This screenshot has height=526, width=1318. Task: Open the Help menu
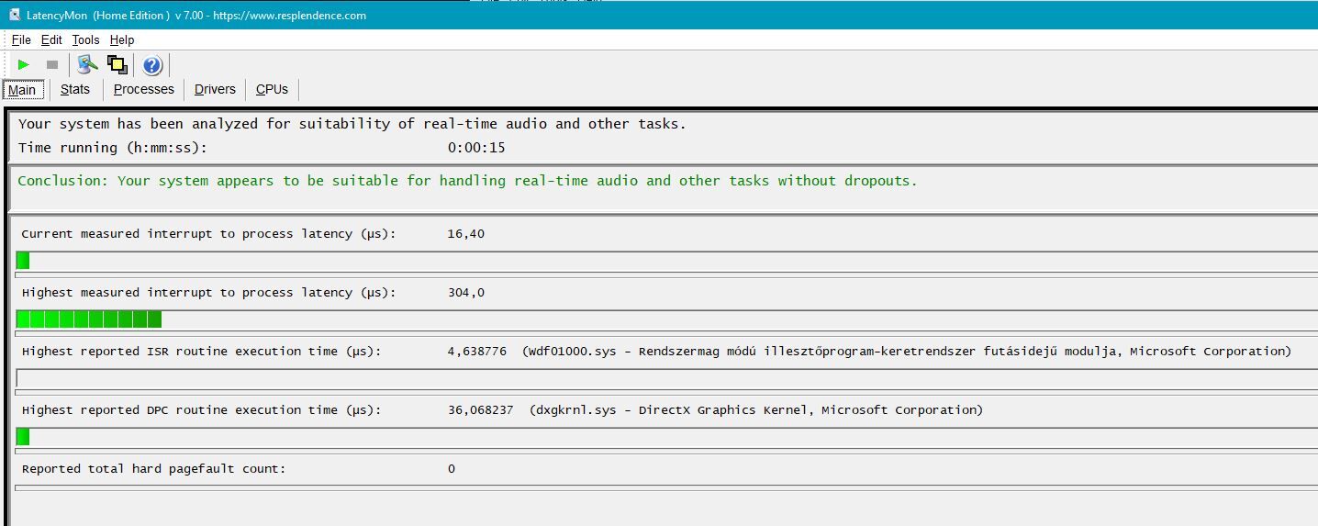(122, 39)
